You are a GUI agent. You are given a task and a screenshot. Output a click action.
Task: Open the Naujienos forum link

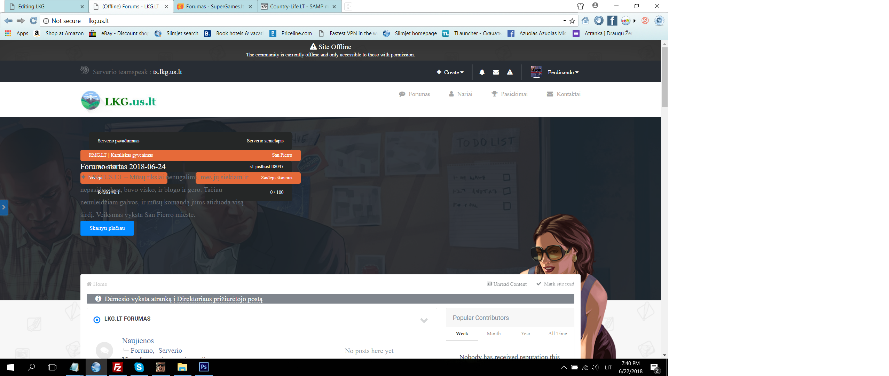pos(138,340)
